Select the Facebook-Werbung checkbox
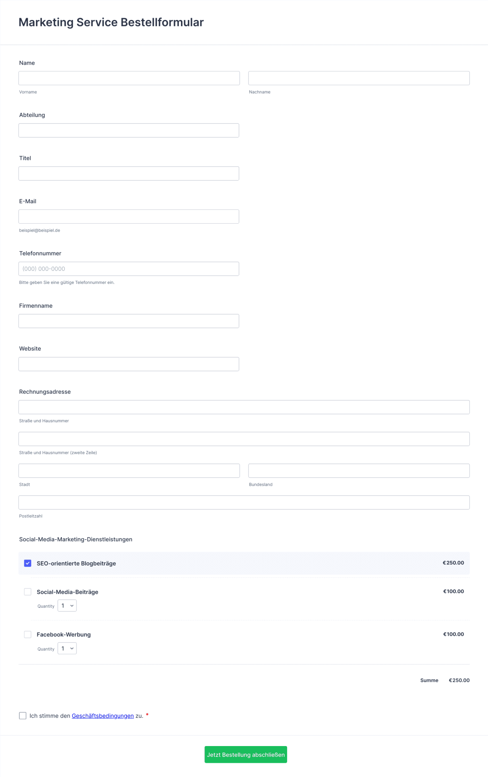Image resolution: width=488 pixels, height=777 pixels. pos(27,634)
